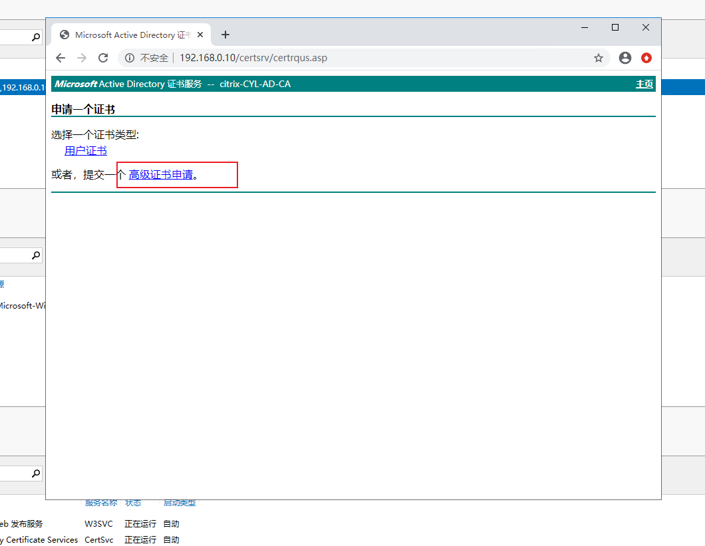Open the 高级证书申请 link

[161, 175]
